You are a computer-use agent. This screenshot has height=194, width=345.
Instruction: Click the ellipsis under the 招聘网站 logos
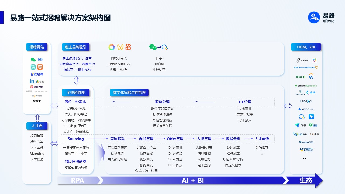point(37,110)
